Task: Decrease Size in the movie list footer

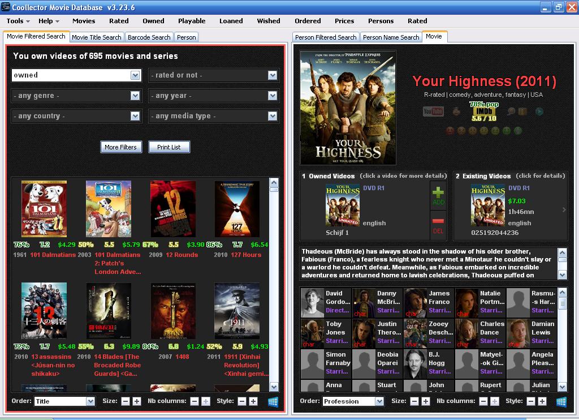Action: 126,401
